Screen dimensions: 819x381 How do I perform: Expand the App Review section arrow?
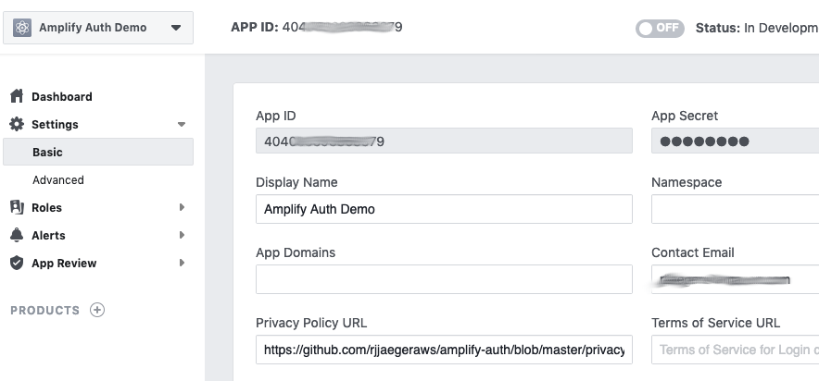[182, 263]
